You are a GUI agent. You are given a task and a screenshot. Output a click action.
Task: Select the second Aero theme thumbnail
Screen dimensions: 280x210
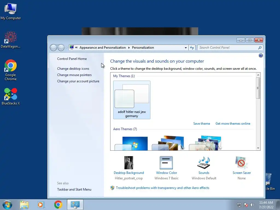pos(168,143)
